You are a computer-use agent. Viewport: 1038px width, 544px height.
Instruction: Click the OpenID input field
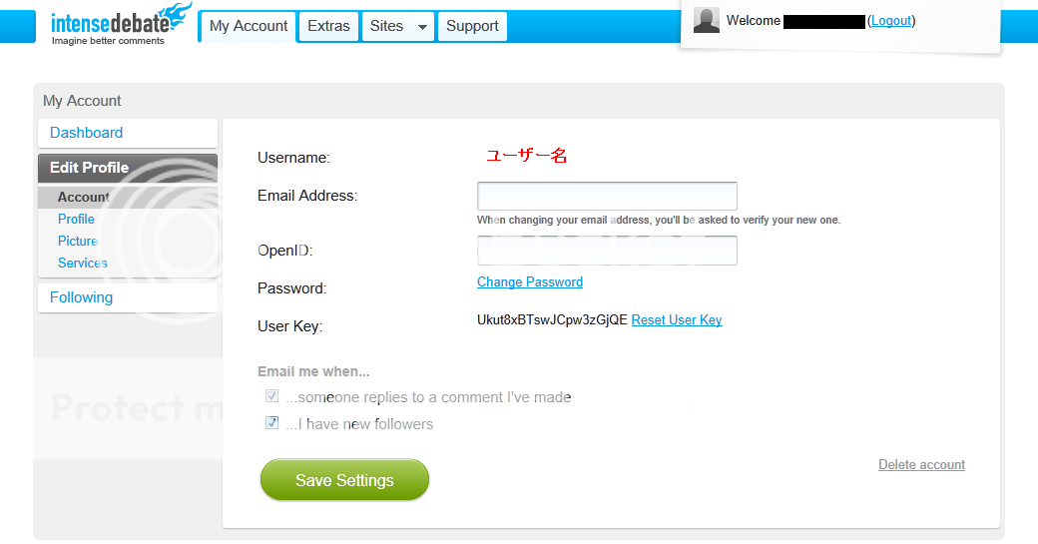pos(607,251)
